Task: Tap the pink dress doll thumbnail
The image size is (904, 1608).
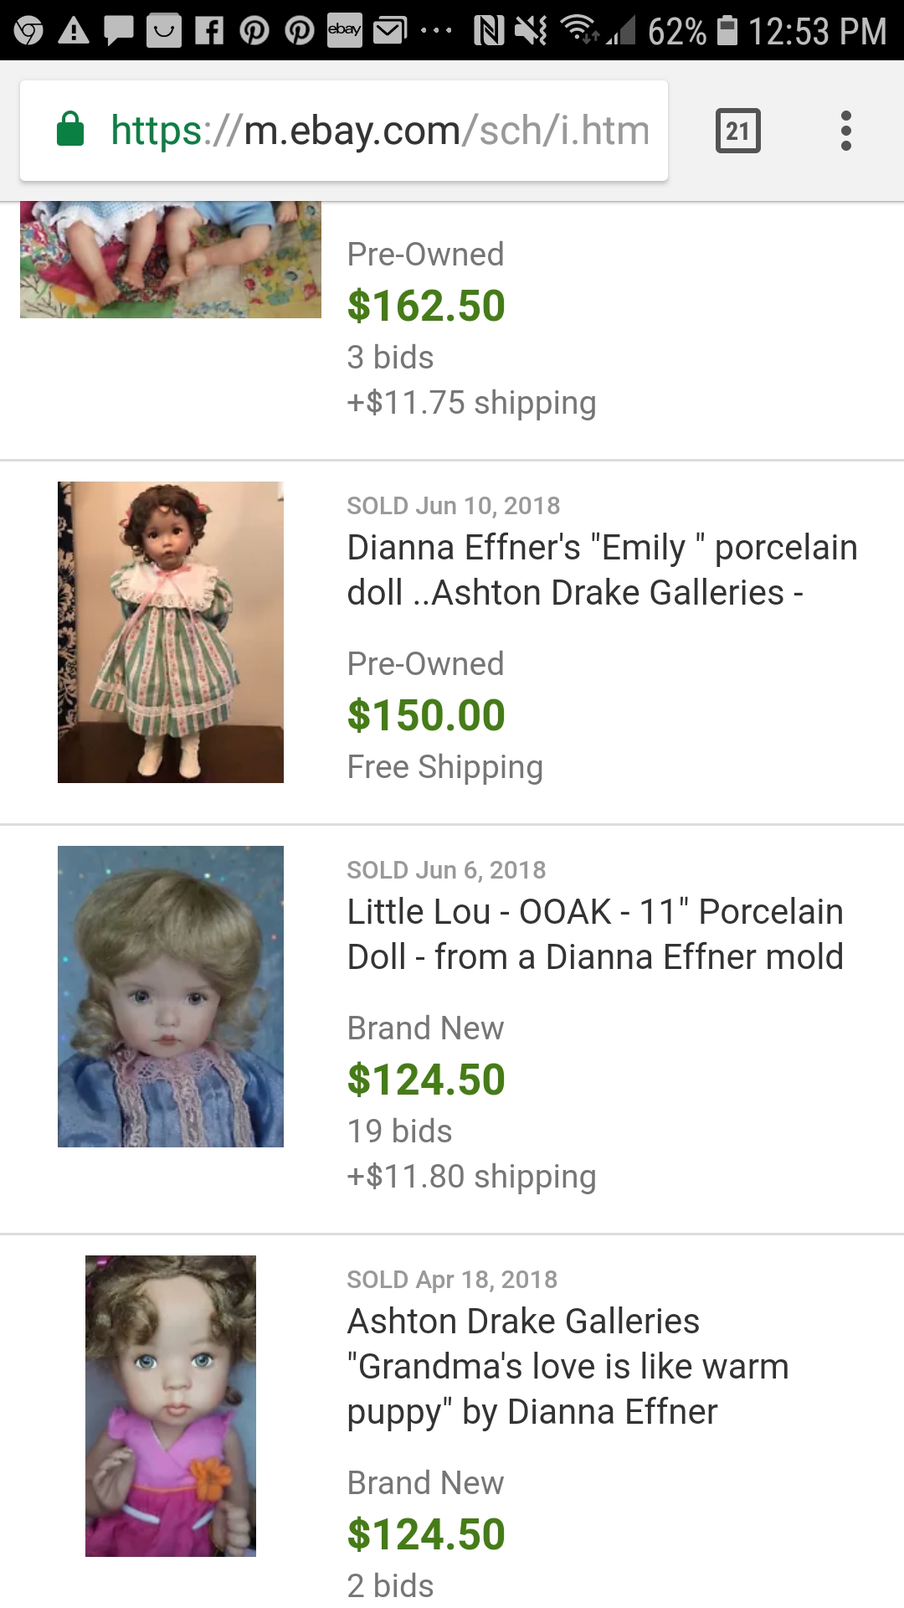Action: (171, 1406)
